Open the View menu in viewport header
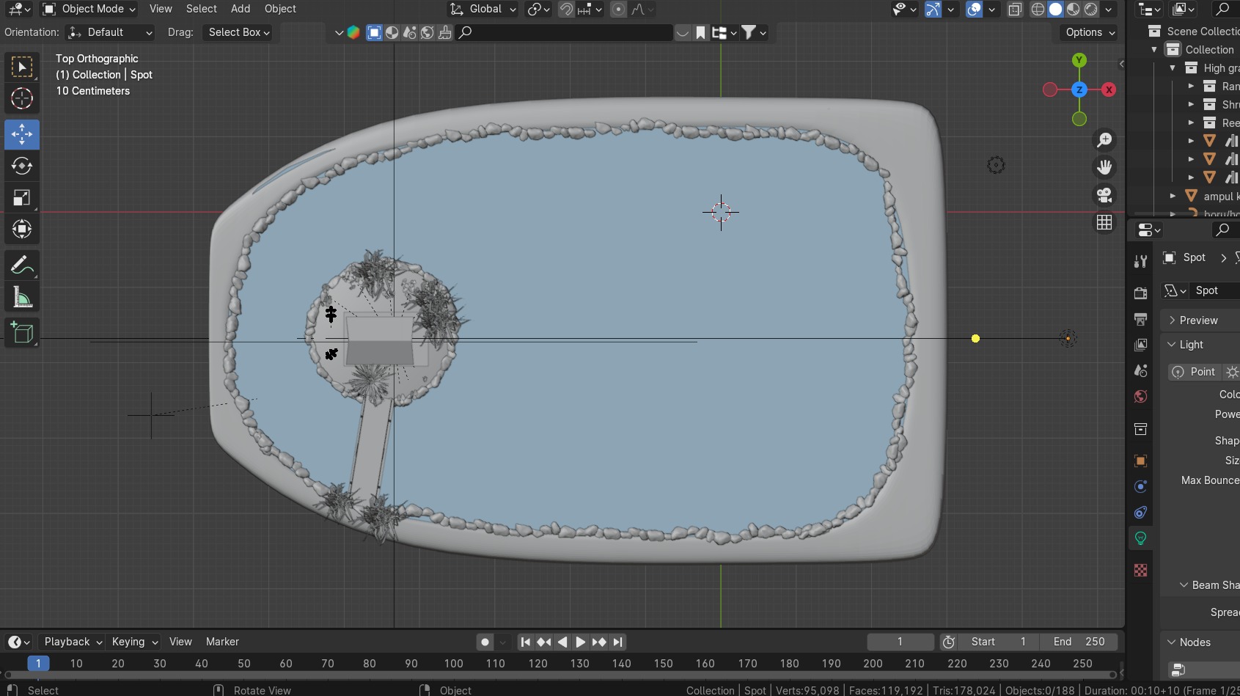 tap(161, 9)
